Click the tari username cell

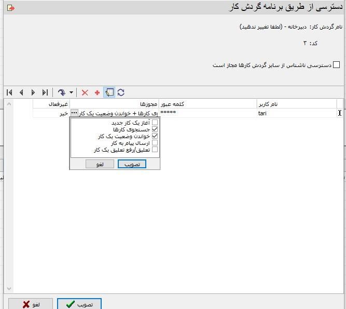point(296,113)
